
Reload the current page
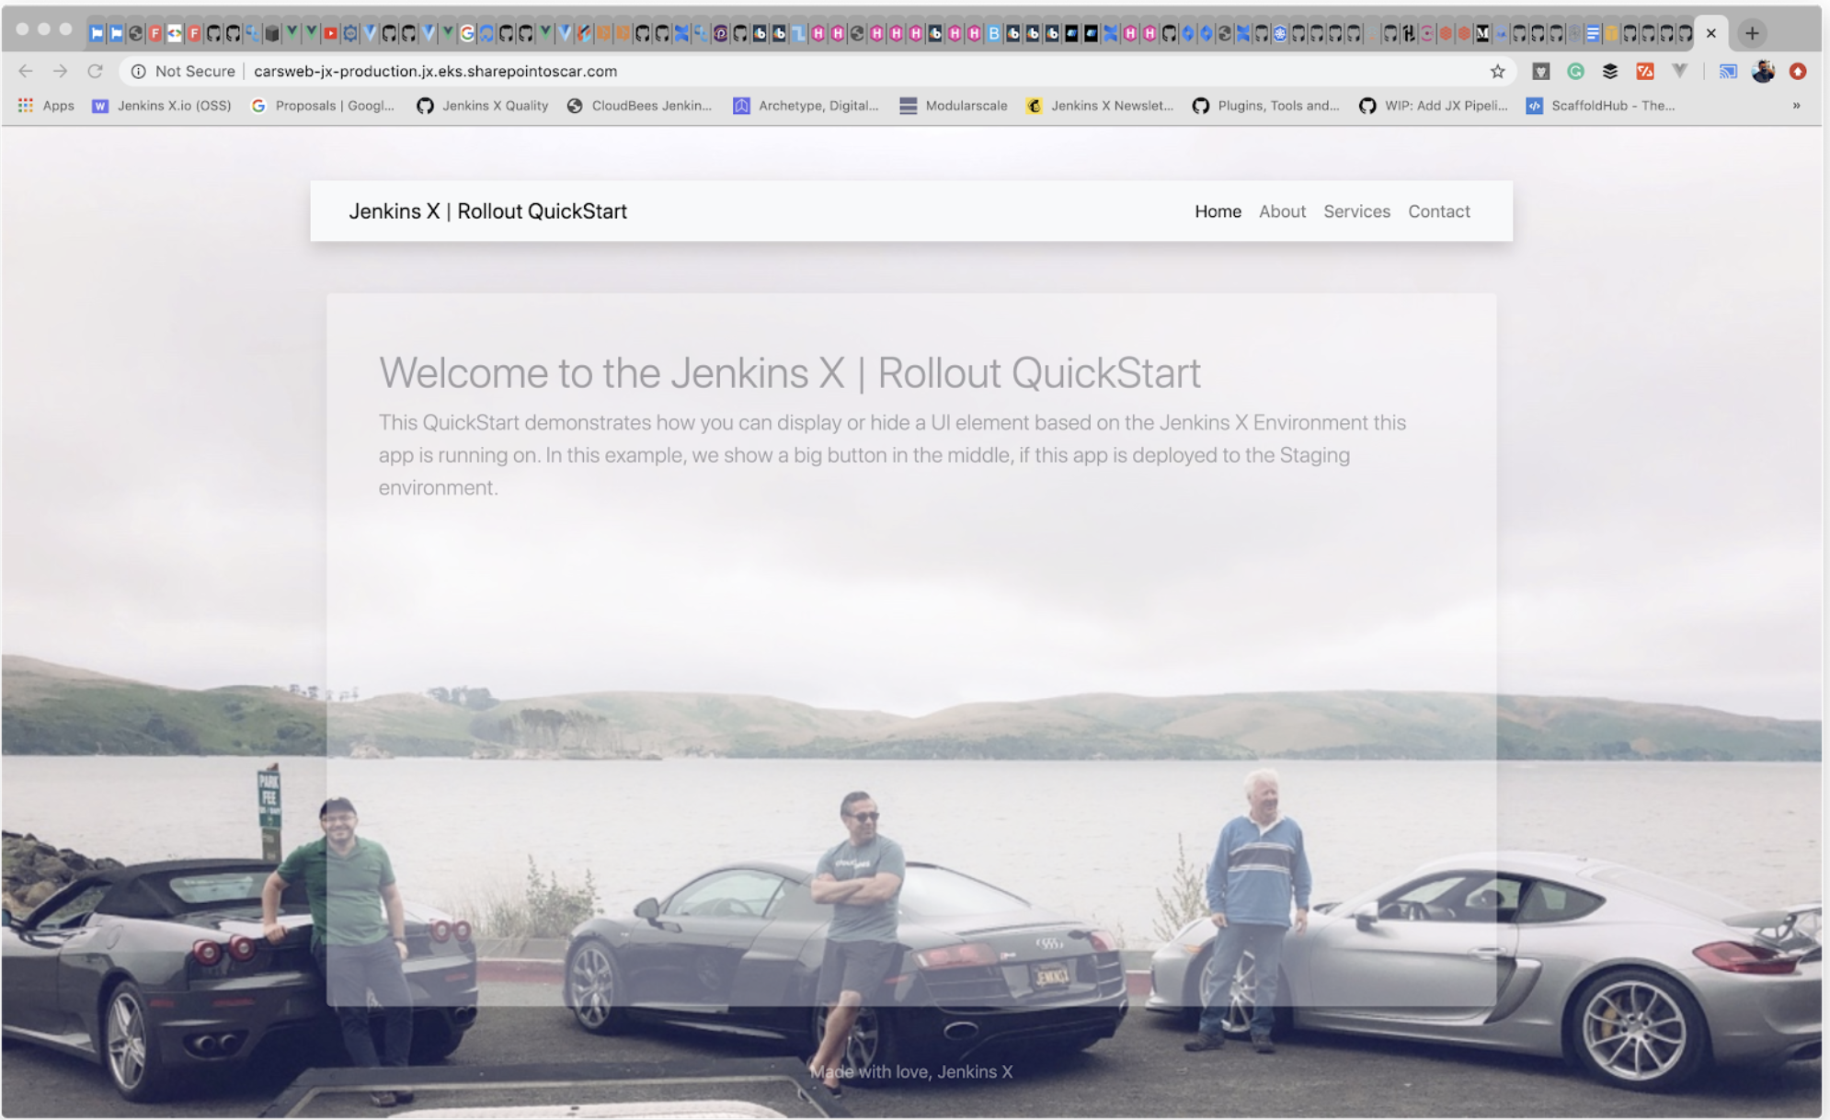pyautogui.click(x=96, y=71)
